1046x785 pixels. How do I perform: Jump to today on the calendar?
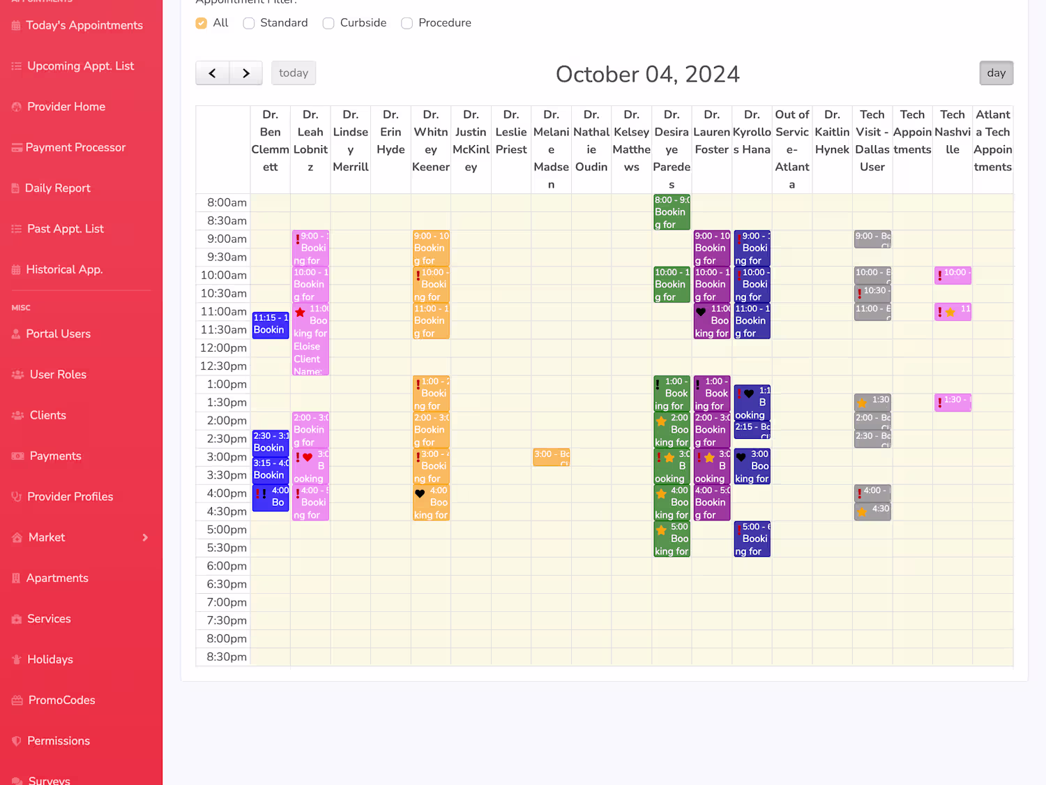[x=294, y=73]
